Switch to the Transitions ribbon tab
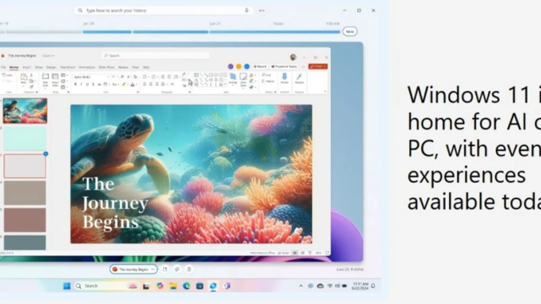This screenshot has width=541, height=304. 68,67
